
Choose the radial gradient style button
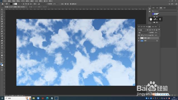click(23, 4)
